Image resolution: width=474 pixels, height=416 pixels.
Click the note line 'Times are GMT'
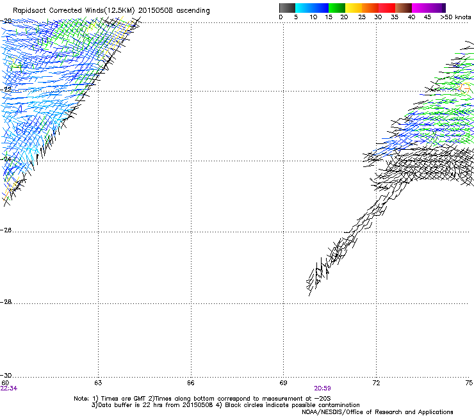coord(123,399)
